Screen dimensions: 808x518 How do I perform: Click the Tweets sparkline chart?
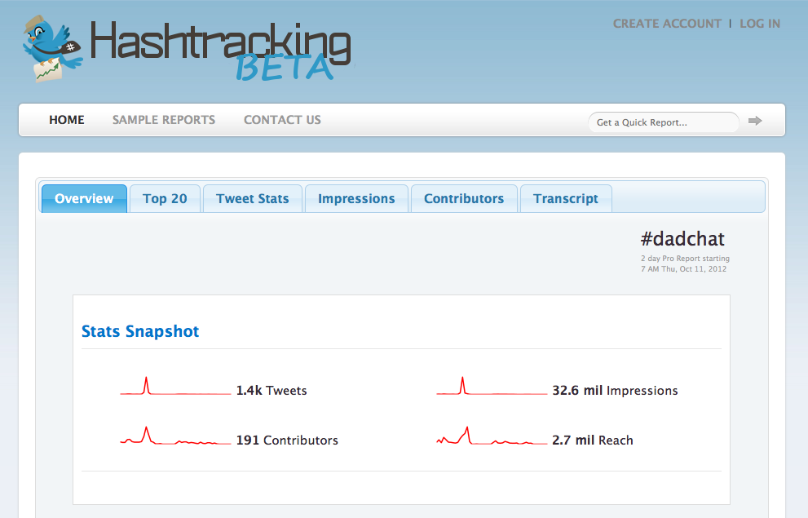click(x=176, y=386)
